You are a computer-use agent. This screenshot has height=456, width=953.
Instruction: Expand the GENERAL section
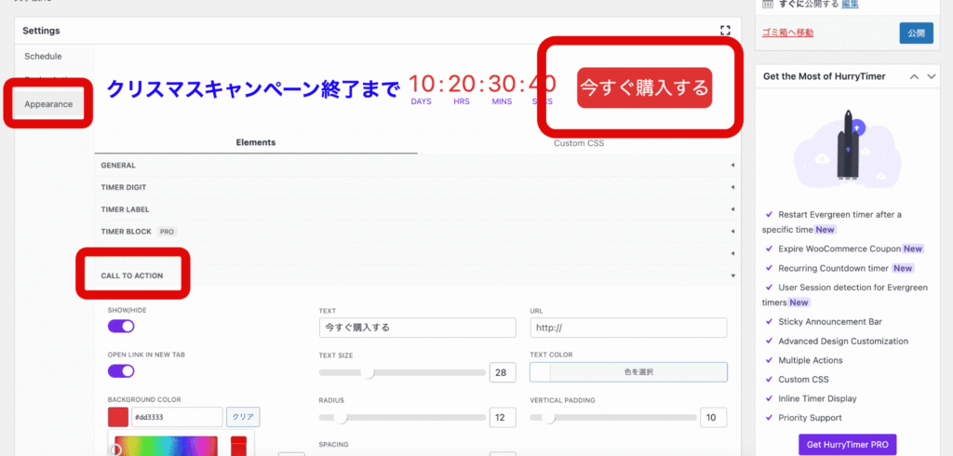pyautogui.click(x=418, y=166)
